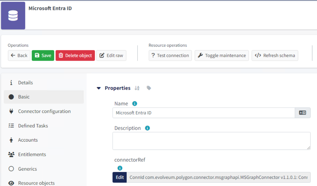Image resolution: width=317 pixels, height=186 pixels.
Task: Show info for connectorRef
Action: click(x=120, y=168)
